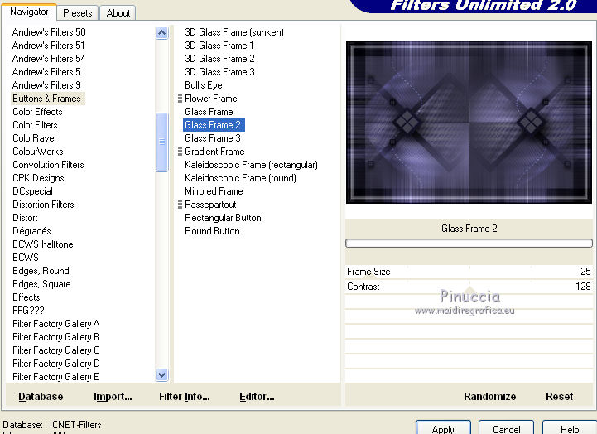The image size is (597, 434).
Task: Select the 3D Glass Frame 3 filter
Action: point(219,72)
